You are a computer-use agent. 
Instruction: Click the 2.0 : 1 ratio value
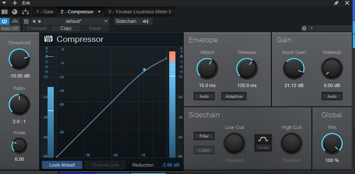19,121
